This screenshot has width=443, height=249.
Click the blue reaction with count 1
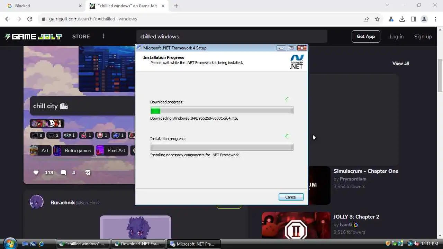pos(118,135)
